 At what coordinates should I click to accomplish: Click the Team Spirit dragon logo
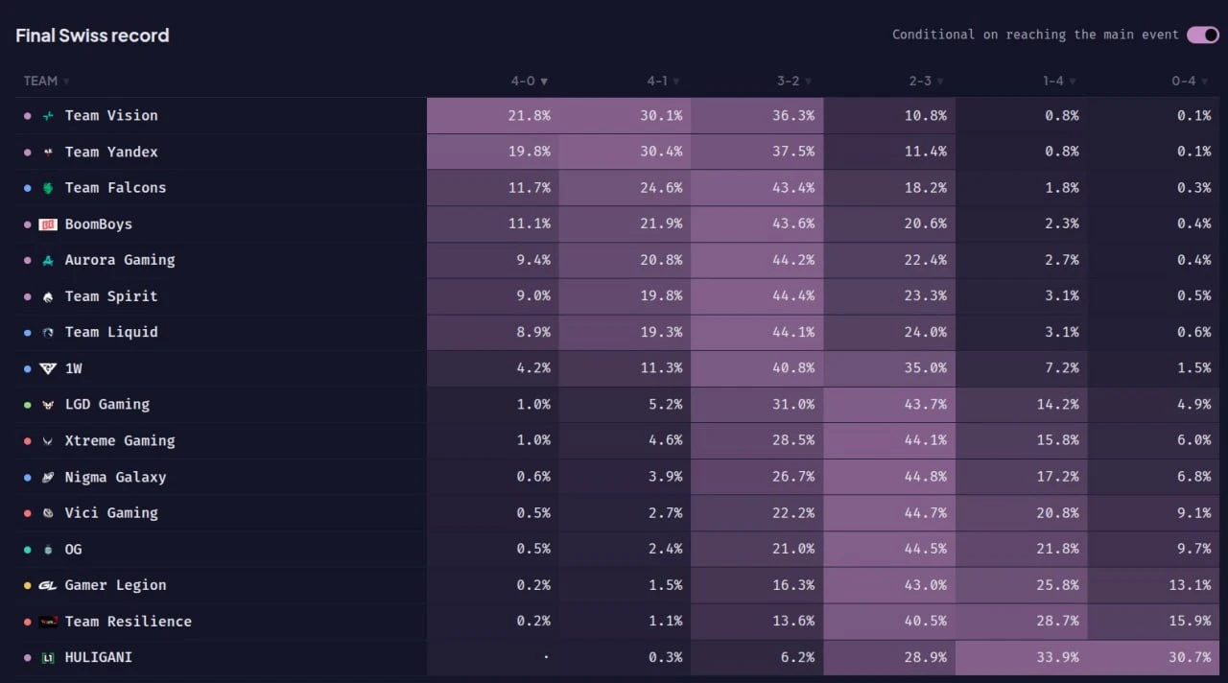(48, 296)
